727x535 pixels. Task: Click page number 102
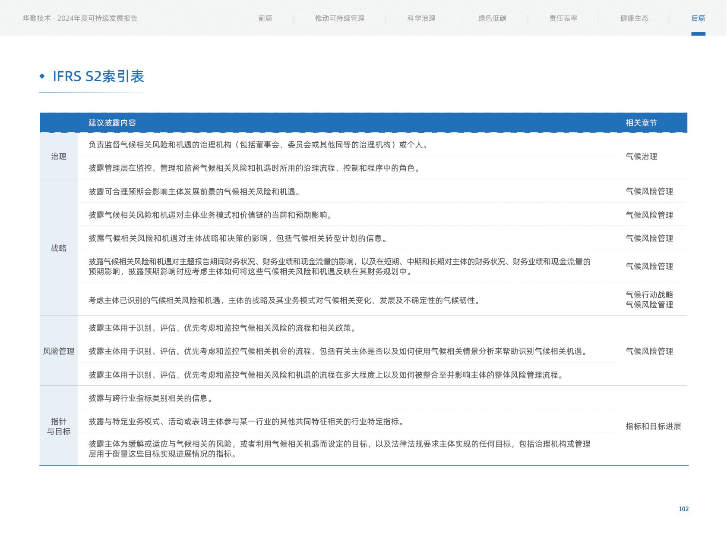683,509
